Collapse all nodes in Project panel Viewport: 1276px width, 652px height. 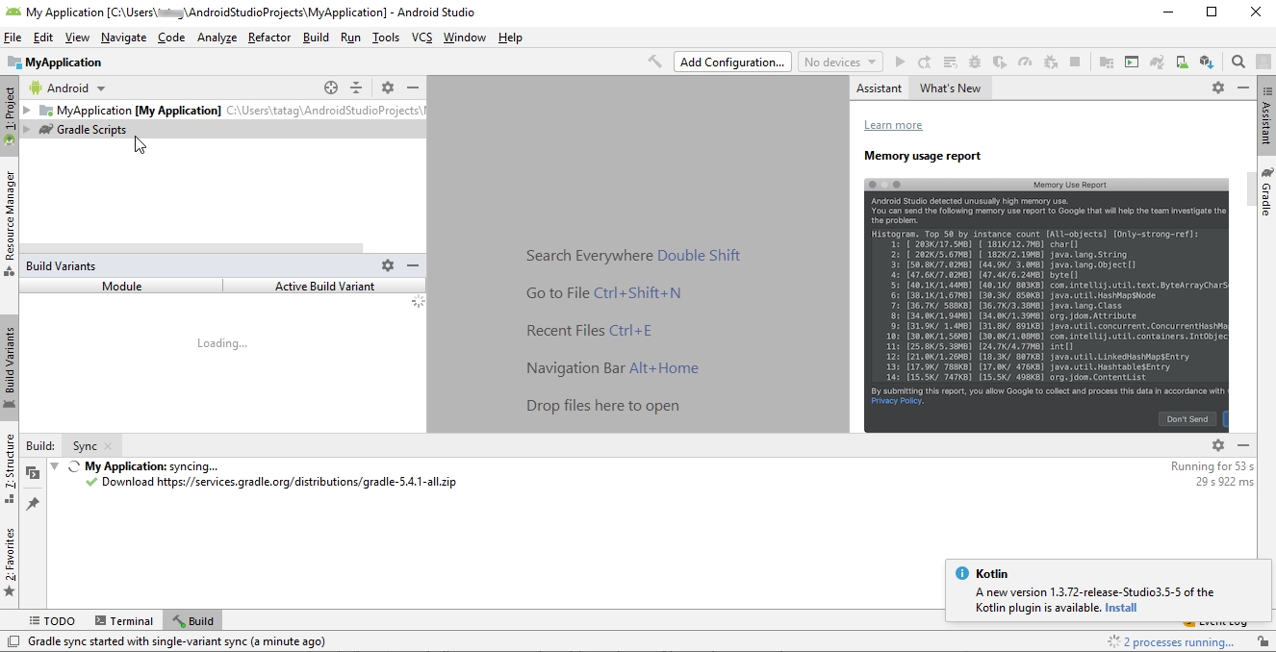(x=356, y=88)
